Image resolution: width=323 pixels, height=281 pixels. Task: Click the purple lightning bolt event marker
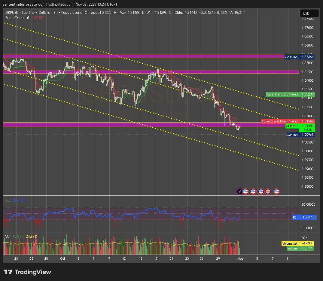pyautogui.click(x=239, y=191)
